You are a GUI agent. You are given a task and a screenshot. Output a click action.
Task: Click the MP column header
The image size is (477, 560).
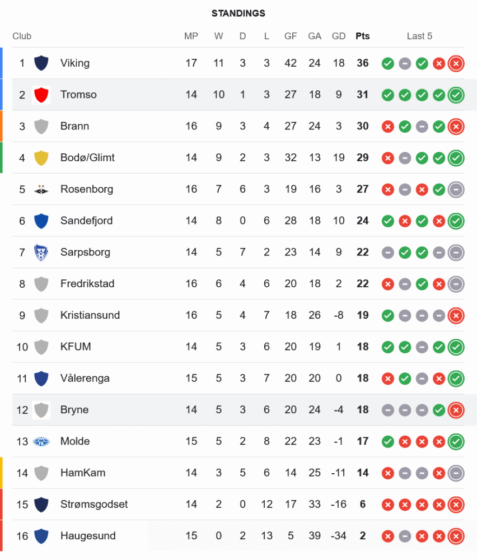pos(191,36)
